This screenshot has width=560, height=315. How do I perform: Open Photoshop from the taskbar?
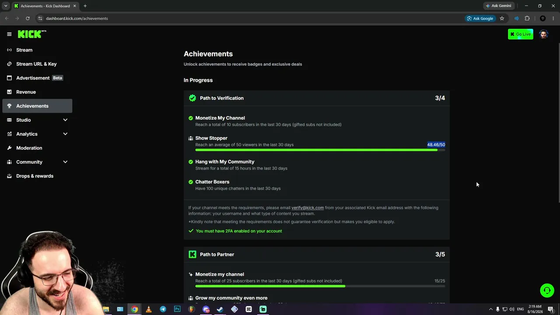177,309
